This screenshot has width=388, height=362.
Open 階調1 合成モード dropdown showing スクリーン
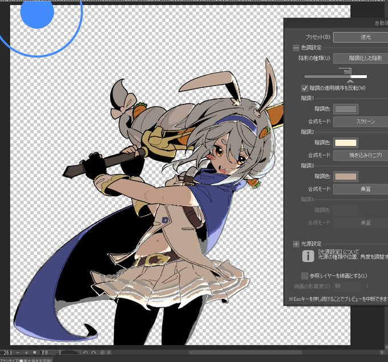(x=361, y=121)
